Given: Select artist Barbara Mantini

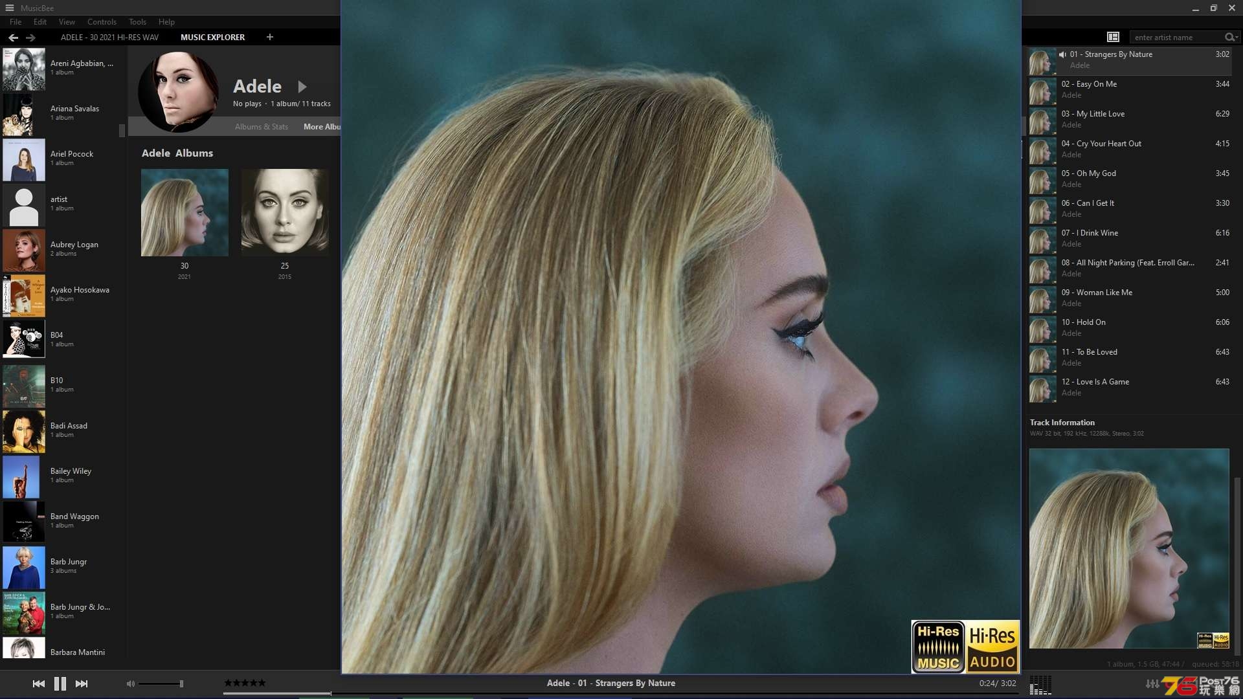Looking at the screenshot, I should (60, 649).
